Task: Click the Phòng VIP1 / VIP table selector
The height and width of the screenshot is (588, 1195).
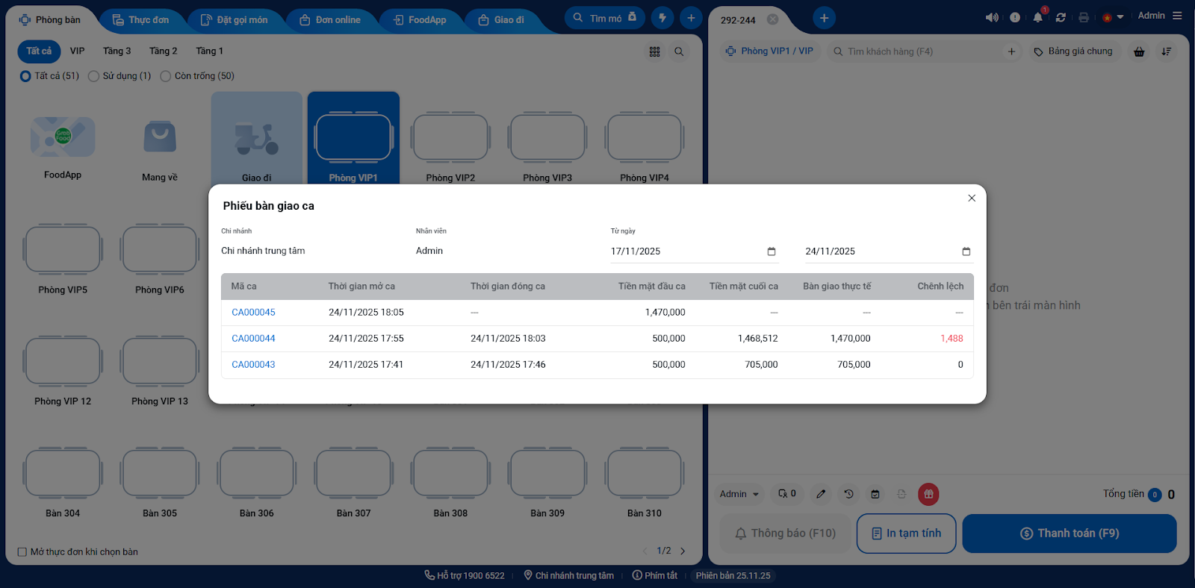Action: click(x=770, y=51)
